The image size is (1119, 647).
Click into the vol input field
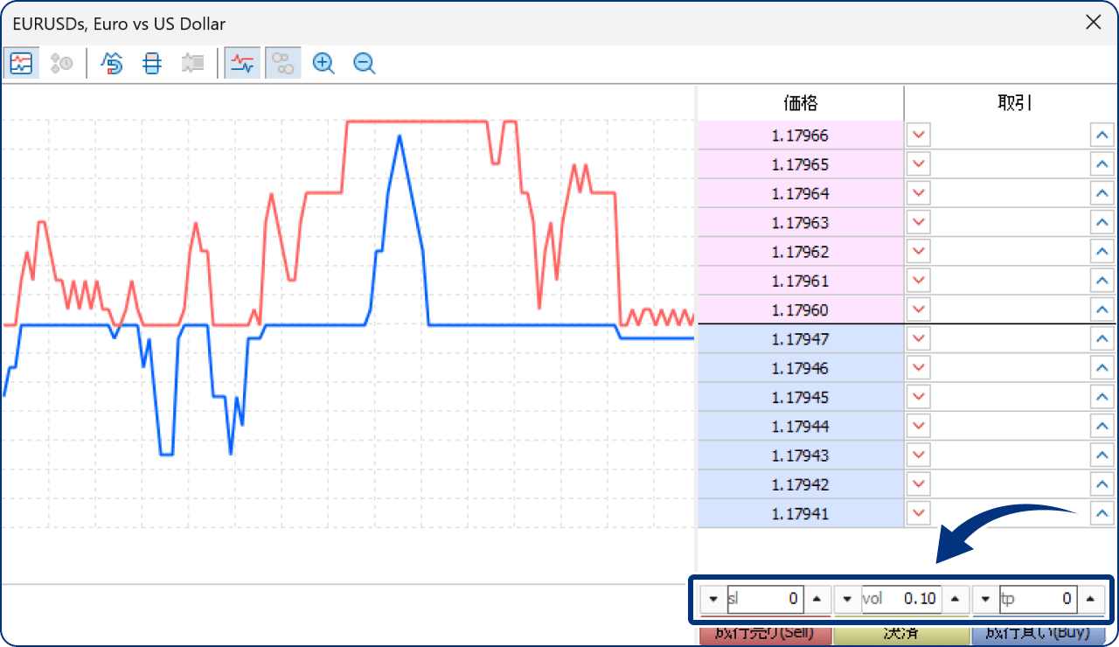coord(900,599)
